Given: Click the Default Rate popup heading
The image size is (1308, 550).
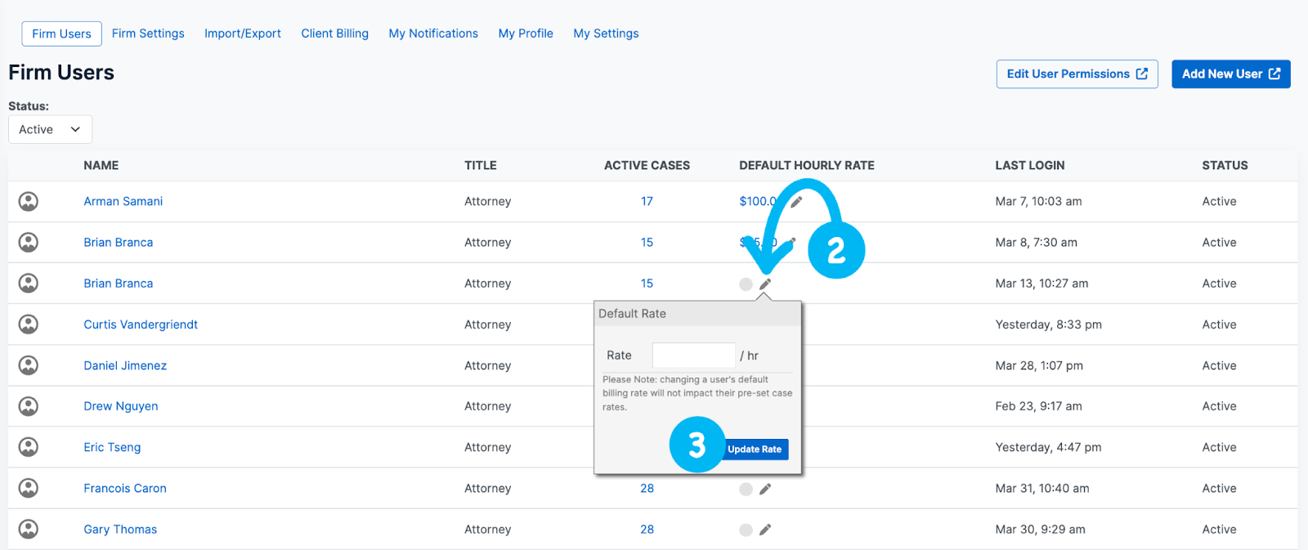Looking at the screenshot, I should pyautogui.click(x=632, y=314).
